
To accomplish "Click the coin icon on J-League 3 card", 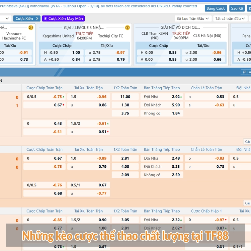I will coord(127,27).
